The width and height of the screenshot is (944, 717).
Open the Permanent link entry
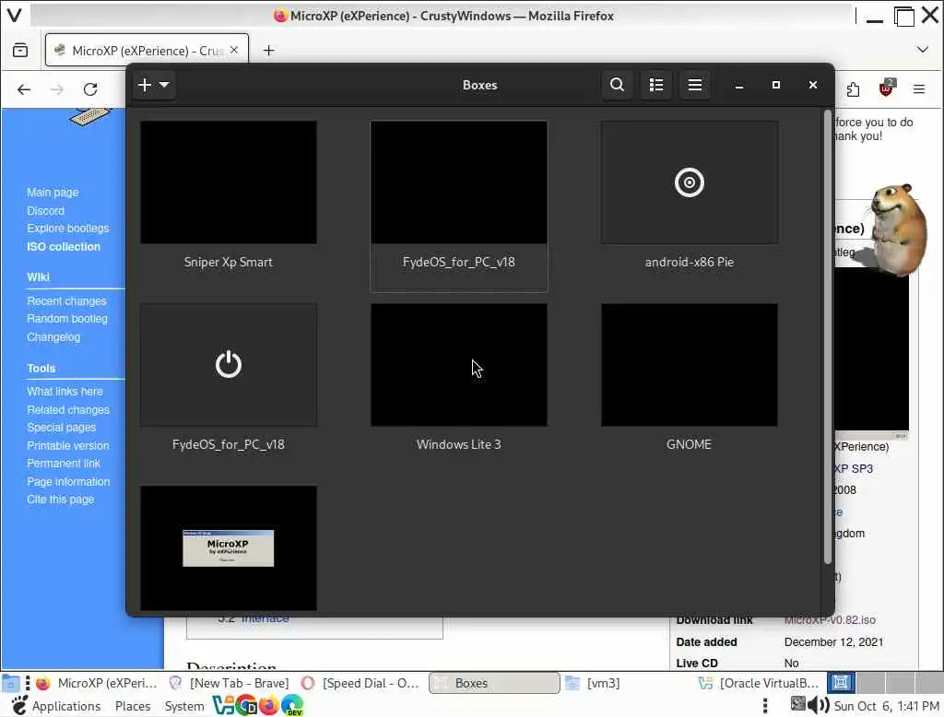(64, 463)
